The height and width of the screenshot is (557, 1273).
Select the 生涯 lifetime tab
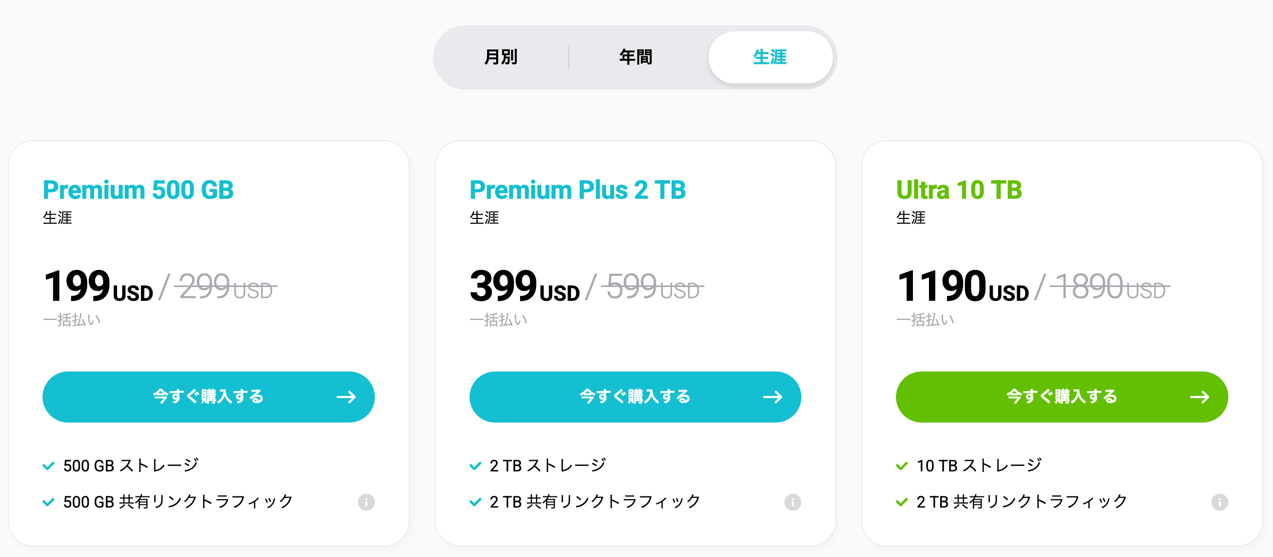coord(770,57)
